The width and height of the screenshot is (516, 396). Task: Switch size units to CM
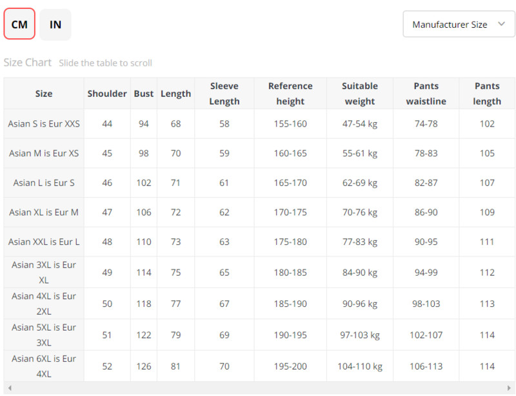[x=19, y=25]
